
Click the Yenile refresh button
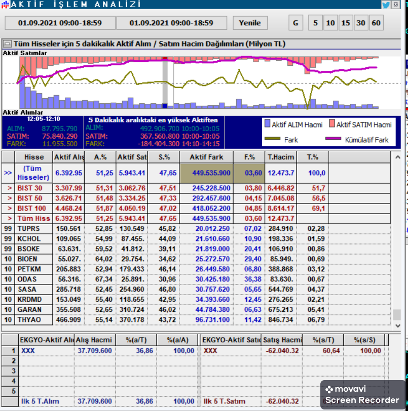(250, 23)
